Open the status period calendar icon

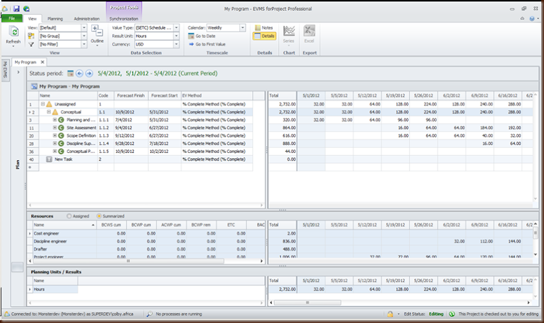tap(70, 73)
